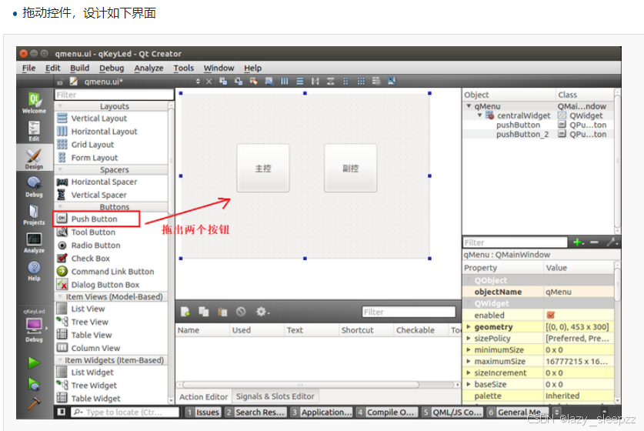This screenshot has height=431, width=644.
Task: Start debugging with run-debug icon
Action: tap(34, 384)
